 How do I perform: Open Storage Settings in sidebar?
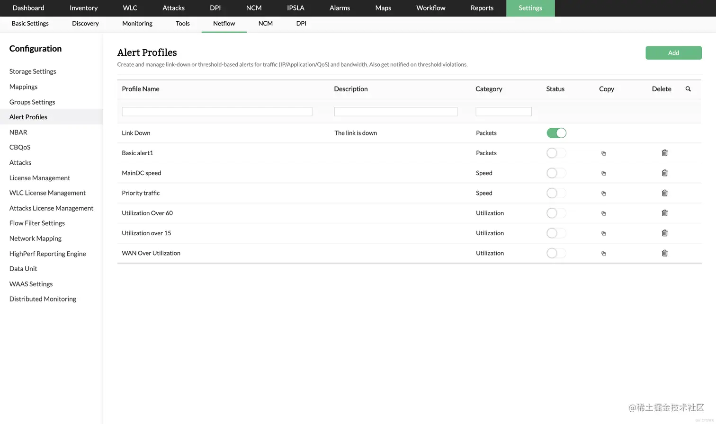pos(33,71)
